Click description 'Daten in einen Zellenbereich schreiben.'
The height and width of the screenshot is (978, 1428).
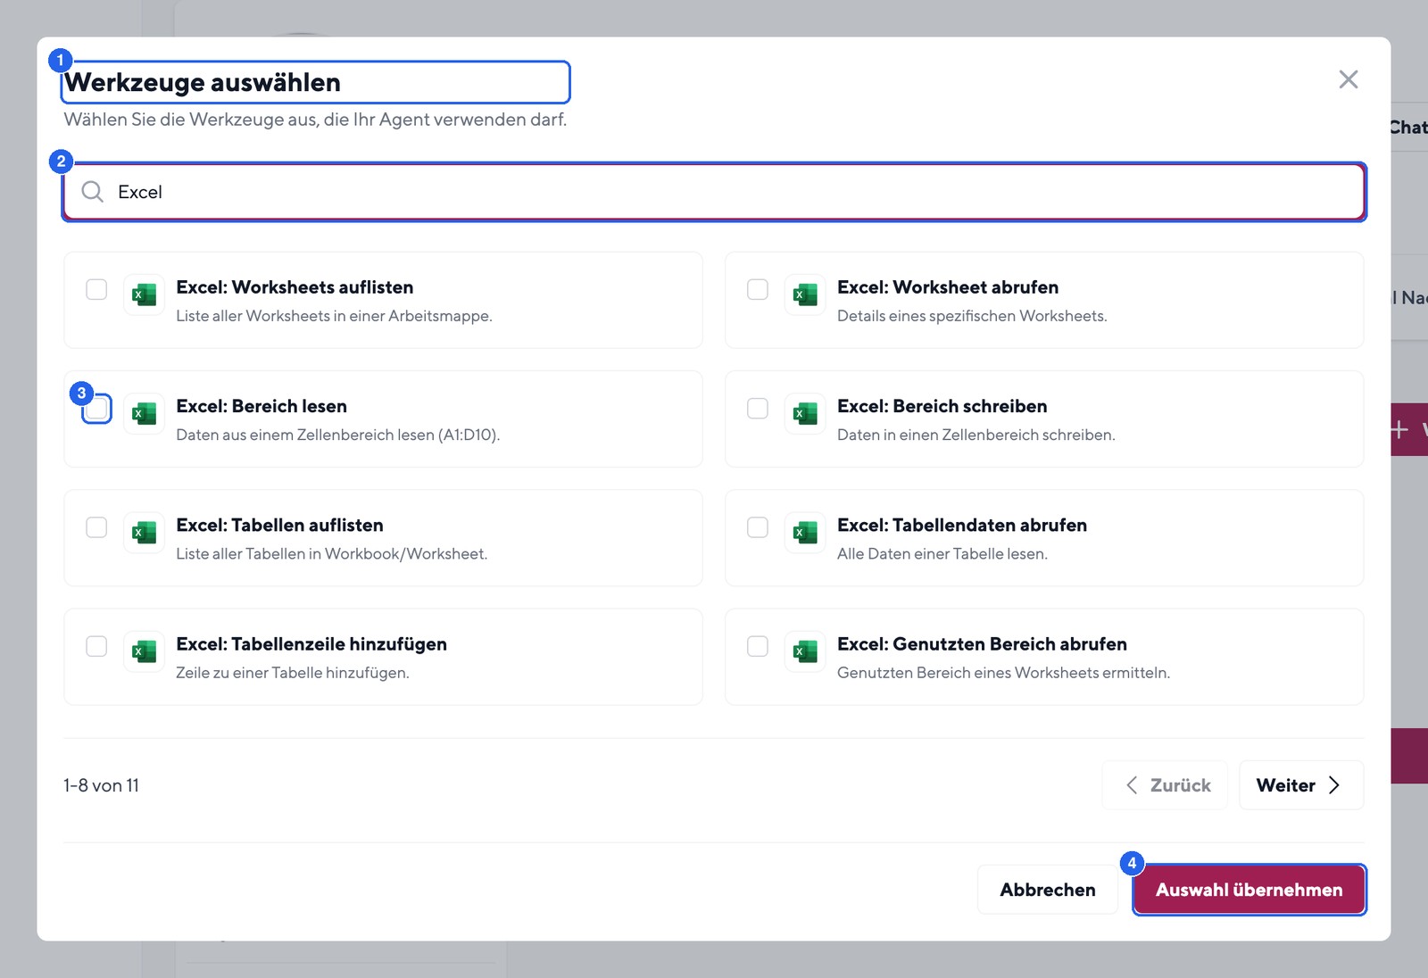coord(976,435)
